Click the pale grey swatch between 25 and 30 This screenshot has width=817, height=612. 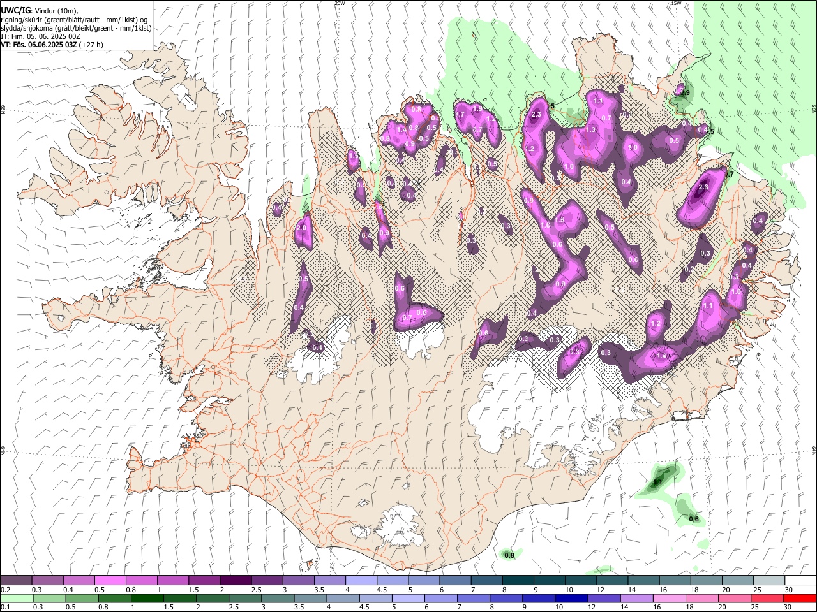[x=768, y=581]
